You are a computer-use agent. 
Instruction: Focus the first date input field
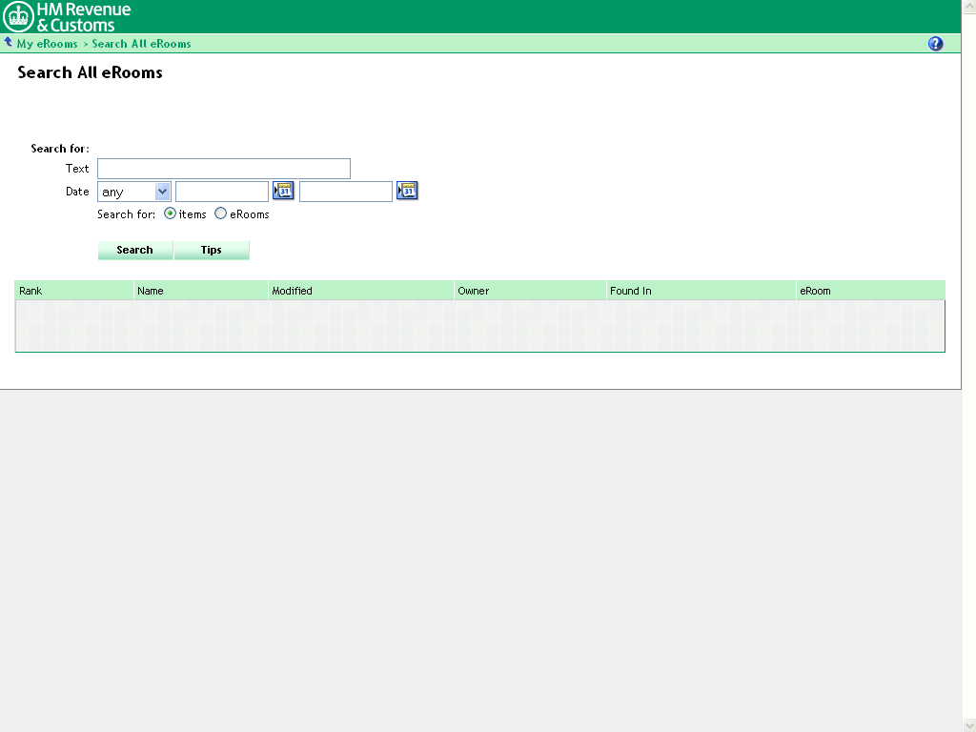point(222,192)
